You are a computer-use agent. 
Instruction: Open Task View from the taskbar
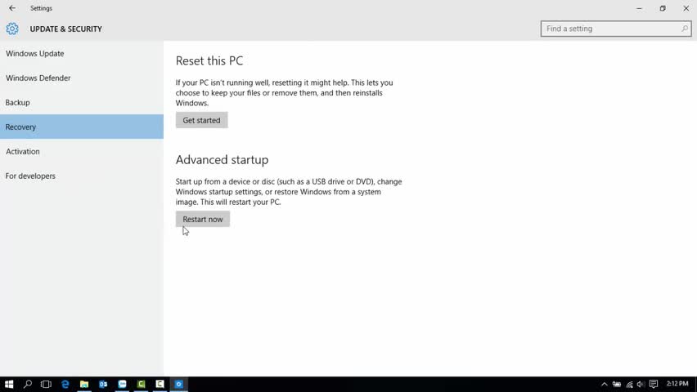[x=46, y=384]
